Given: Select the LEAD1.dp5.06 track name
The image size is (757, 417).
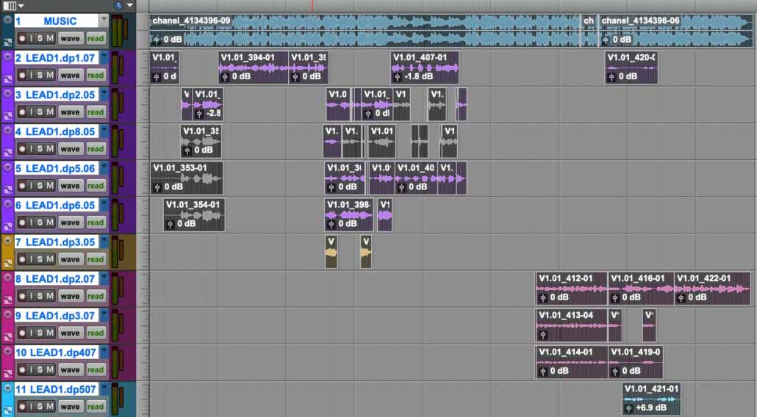Looking at the screenshot, I should pos(56,168).
